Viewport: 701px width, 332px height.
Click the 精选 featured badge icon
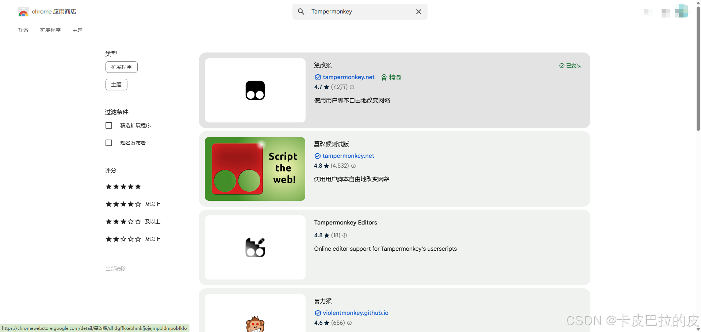click(x=384, y=77)
